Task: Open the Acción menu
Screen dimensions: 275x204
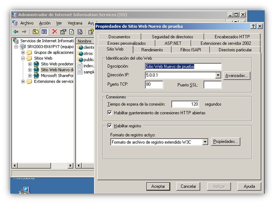Action: coord(45,23)
